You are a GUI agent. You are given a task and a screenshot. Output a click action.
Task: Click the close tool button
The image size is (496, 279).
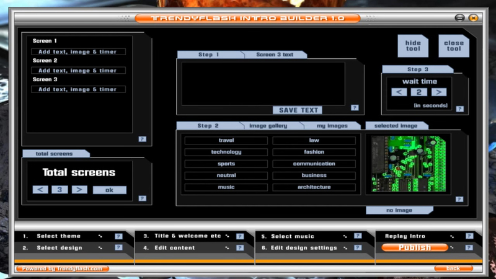click(x=454, y=46)
